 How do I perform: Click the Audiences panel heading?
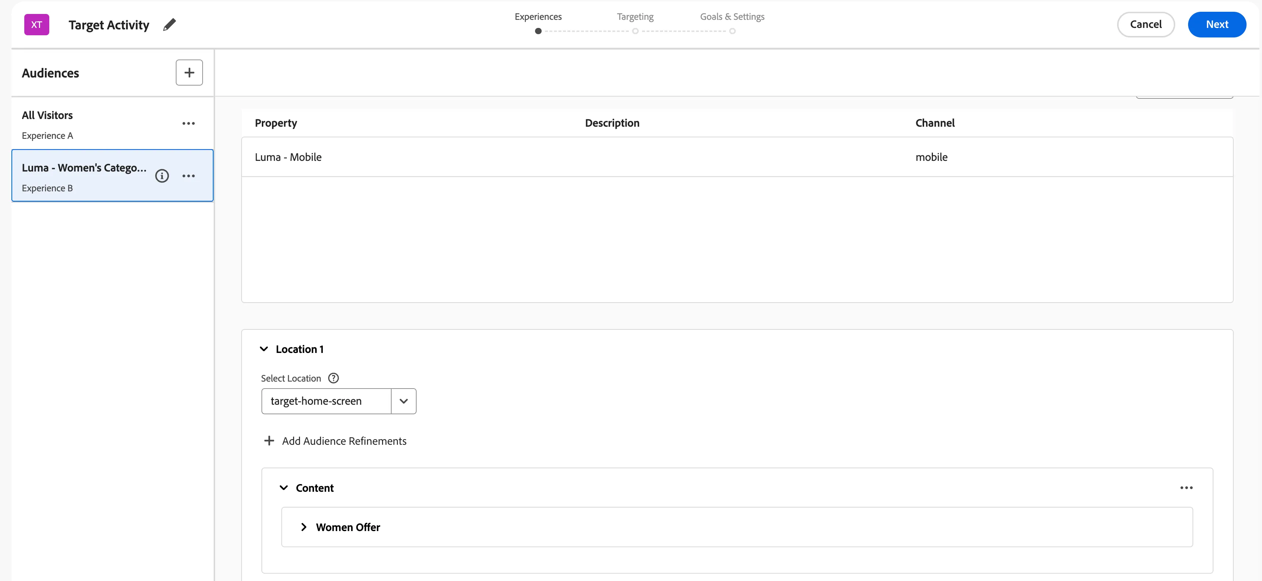[50, 73]
